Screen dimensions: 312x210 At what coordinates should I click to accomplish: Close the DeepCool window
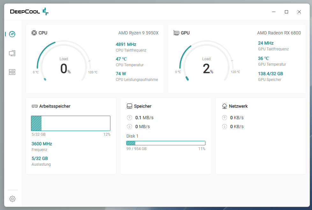tap(299, 12)
